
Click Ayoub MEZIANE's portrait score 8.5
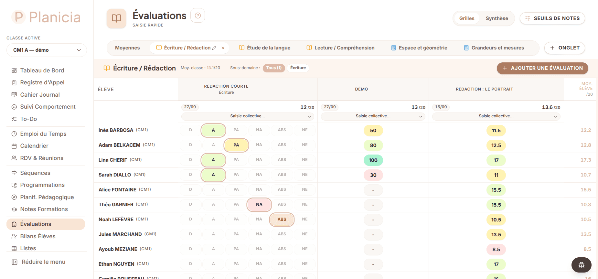pyautogui.click(x=496, y=250)
